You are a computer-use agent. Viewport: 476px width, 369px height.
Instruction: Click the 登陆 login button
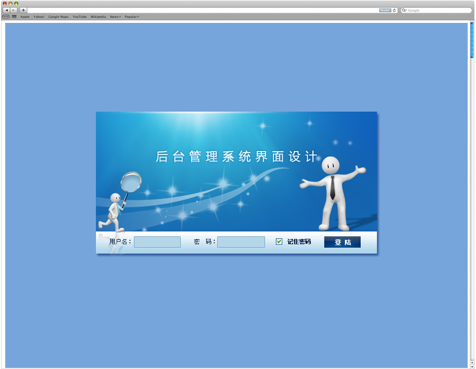point(342,242)
